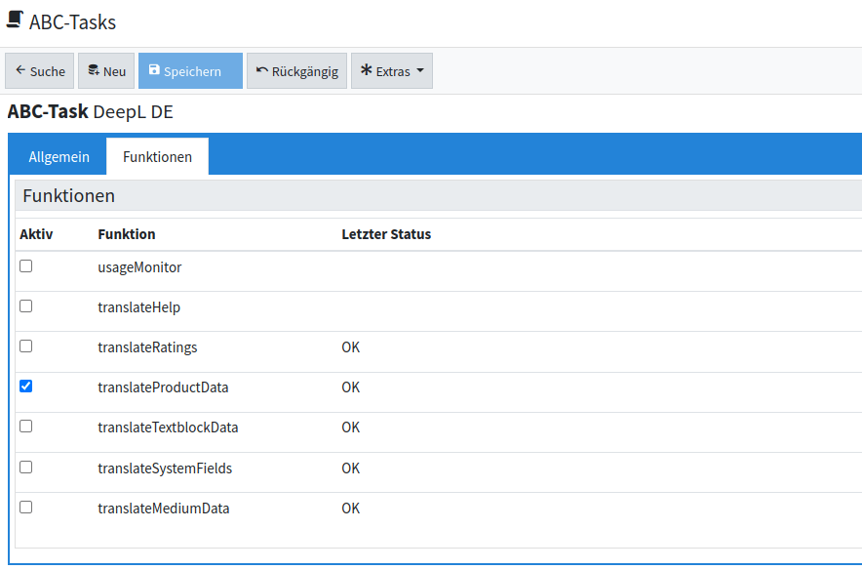Image resolution: width=862 pixels, height=570 pixels.
Task: Click the ABC-Tasks scroll icon in header
Action: pyautogui.click(x=15, y=20)
